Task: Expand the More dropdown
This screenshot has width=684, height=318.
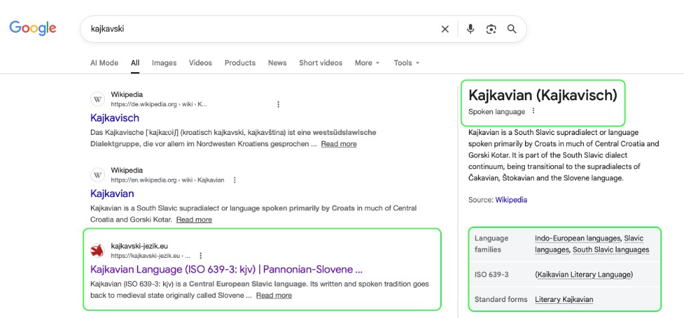Action: 367,63
